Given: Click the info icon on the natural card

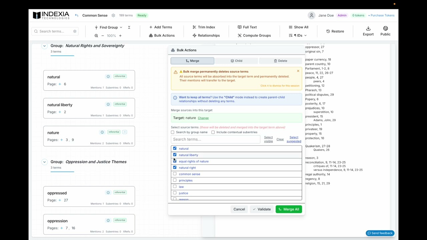Looking at the screenshot, I should point(108,76).
